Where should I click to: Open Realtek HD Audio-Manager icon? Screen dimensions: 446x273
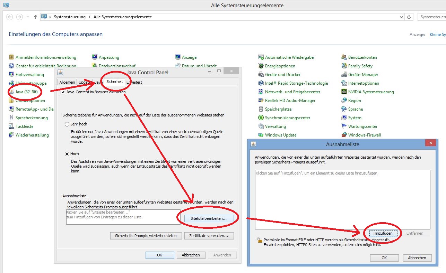pos(261,101)
